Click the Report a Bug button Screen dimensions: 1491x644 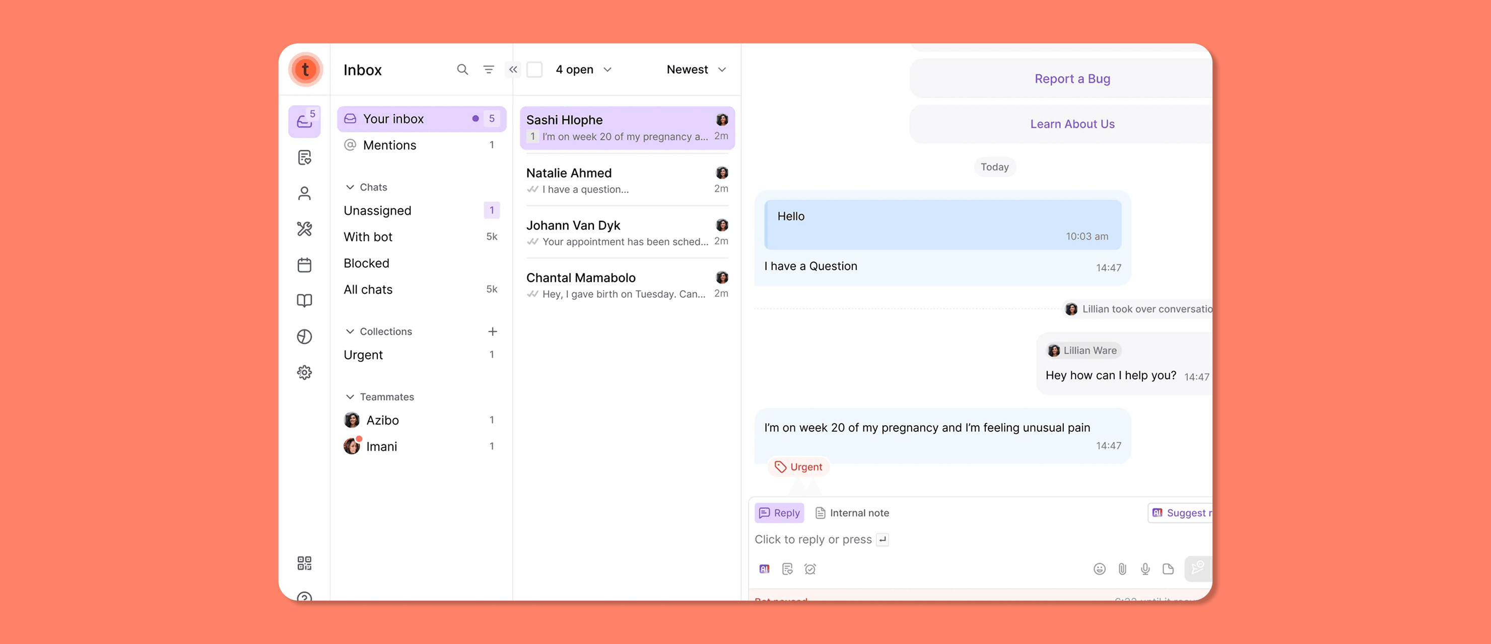tap(1072, 78)
